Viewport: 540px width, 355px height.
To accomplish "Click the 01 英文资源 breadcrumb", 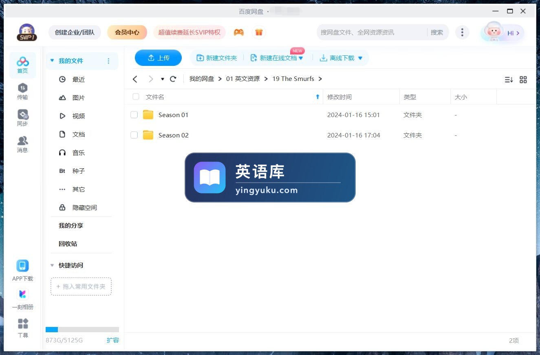I will click(243, 79).
